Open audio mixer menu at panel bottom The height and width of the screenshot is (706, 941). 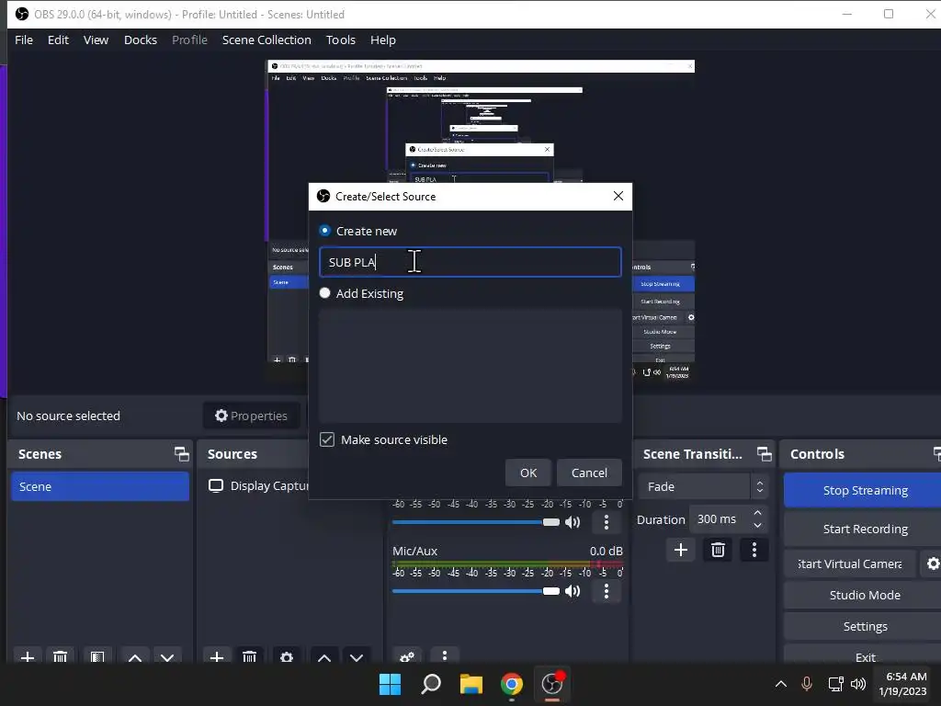click(x=444, y=655)
